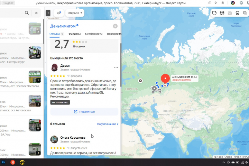
Task: Open the result thumbnail with 4 photos
Action: [x=35, y=149]
